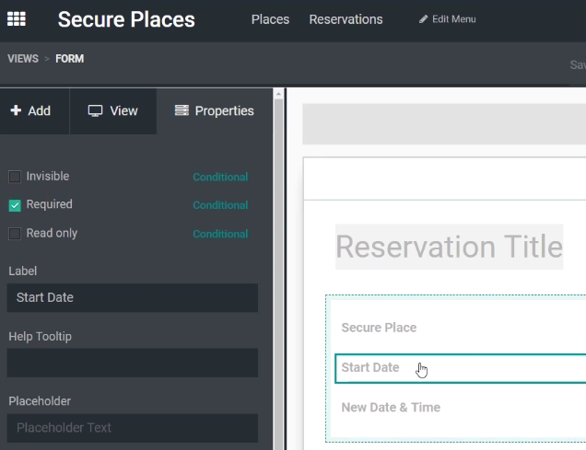Screen dimensions: 586x450
Task: Click the FORM breadcrumb
Action: 69,59
